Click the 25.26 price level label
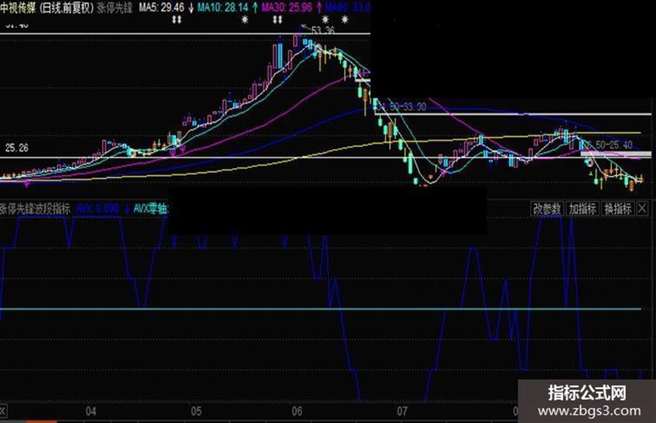Viewport: 656px width, 423px height. (17, 148)
